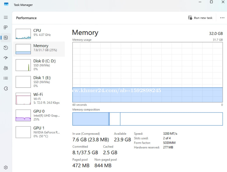Open the Details page icon
The width and height of the screenshot is (227, 172).
pos(6,78)
